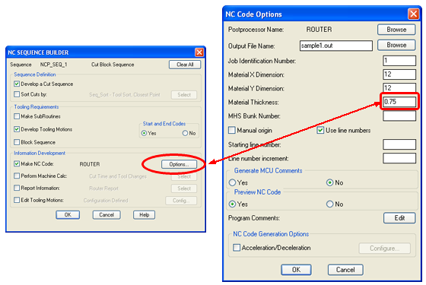This screenshot has width=426, height=285.
Task: Toggle Develop a Cut Sequence checkbox
Action: click(17, 84)
